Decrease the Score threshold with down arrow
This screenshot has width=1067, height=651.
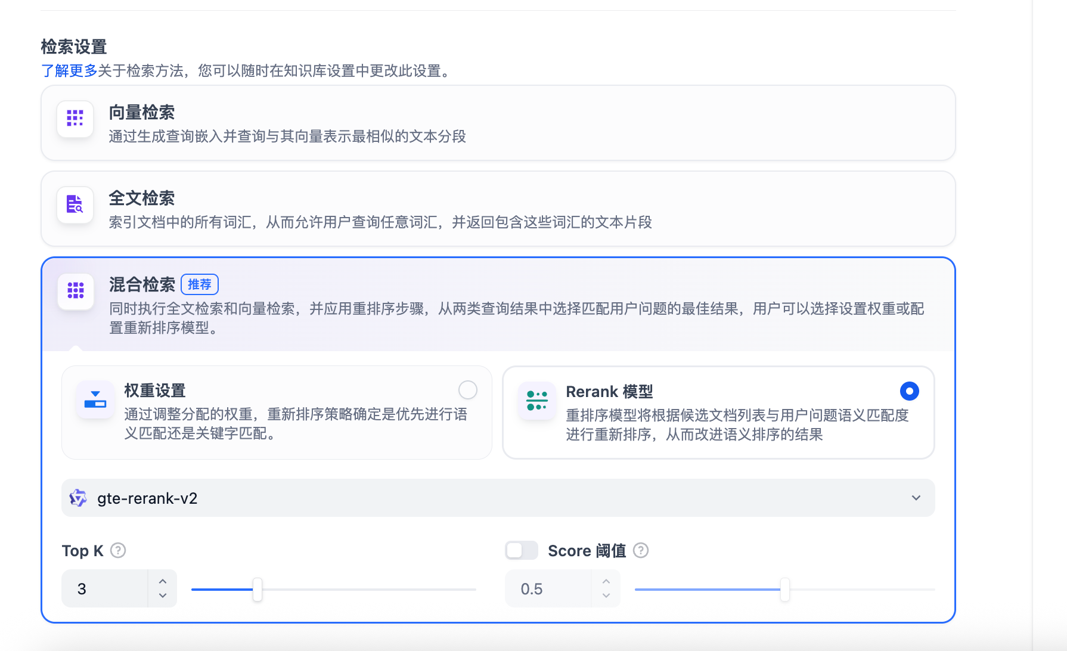(606, 596)
